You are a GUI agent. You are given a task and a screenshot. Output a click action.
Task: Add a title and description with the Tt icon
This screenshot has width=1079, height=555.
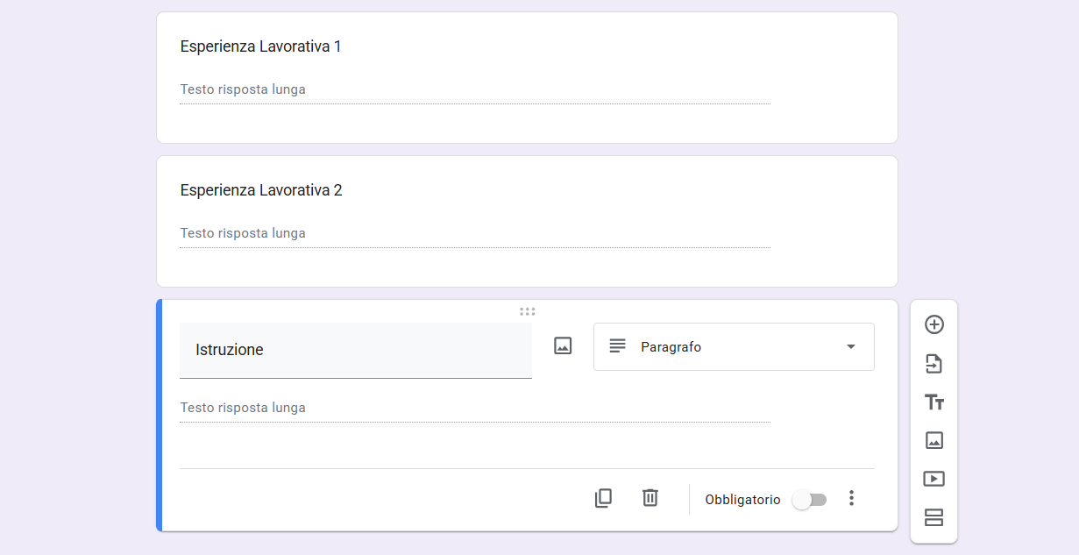tap(933, 402)
